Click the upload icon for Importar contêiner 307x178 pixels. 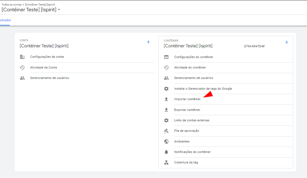166,99
